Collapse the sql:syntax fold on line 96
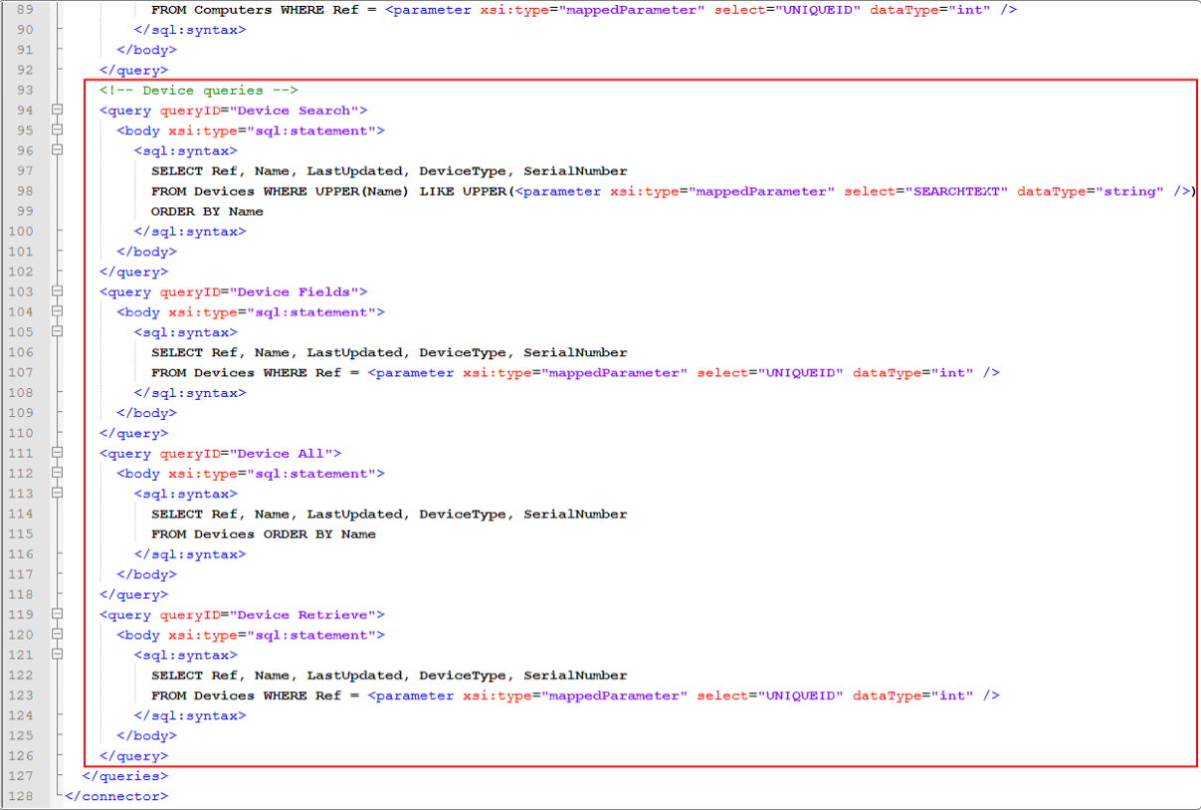This screenshot has width=1201, height=810. point(58,150)
